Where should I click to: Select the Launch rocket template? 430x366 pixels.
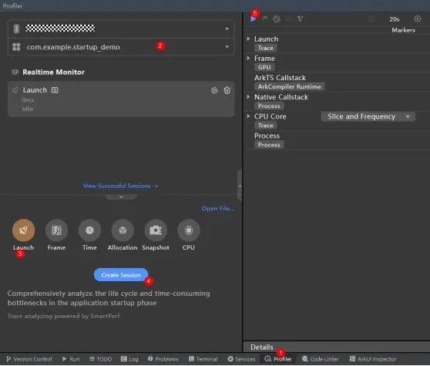pyautogui.click(x=24, y=230)
